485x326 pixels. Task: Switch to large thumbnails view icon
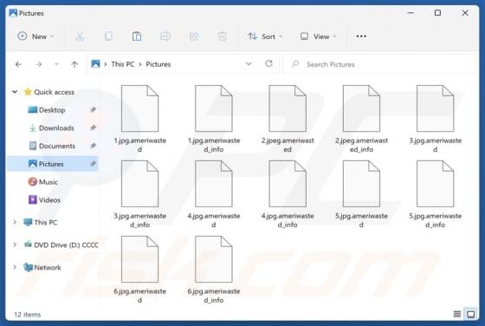[x=471, y=314]
